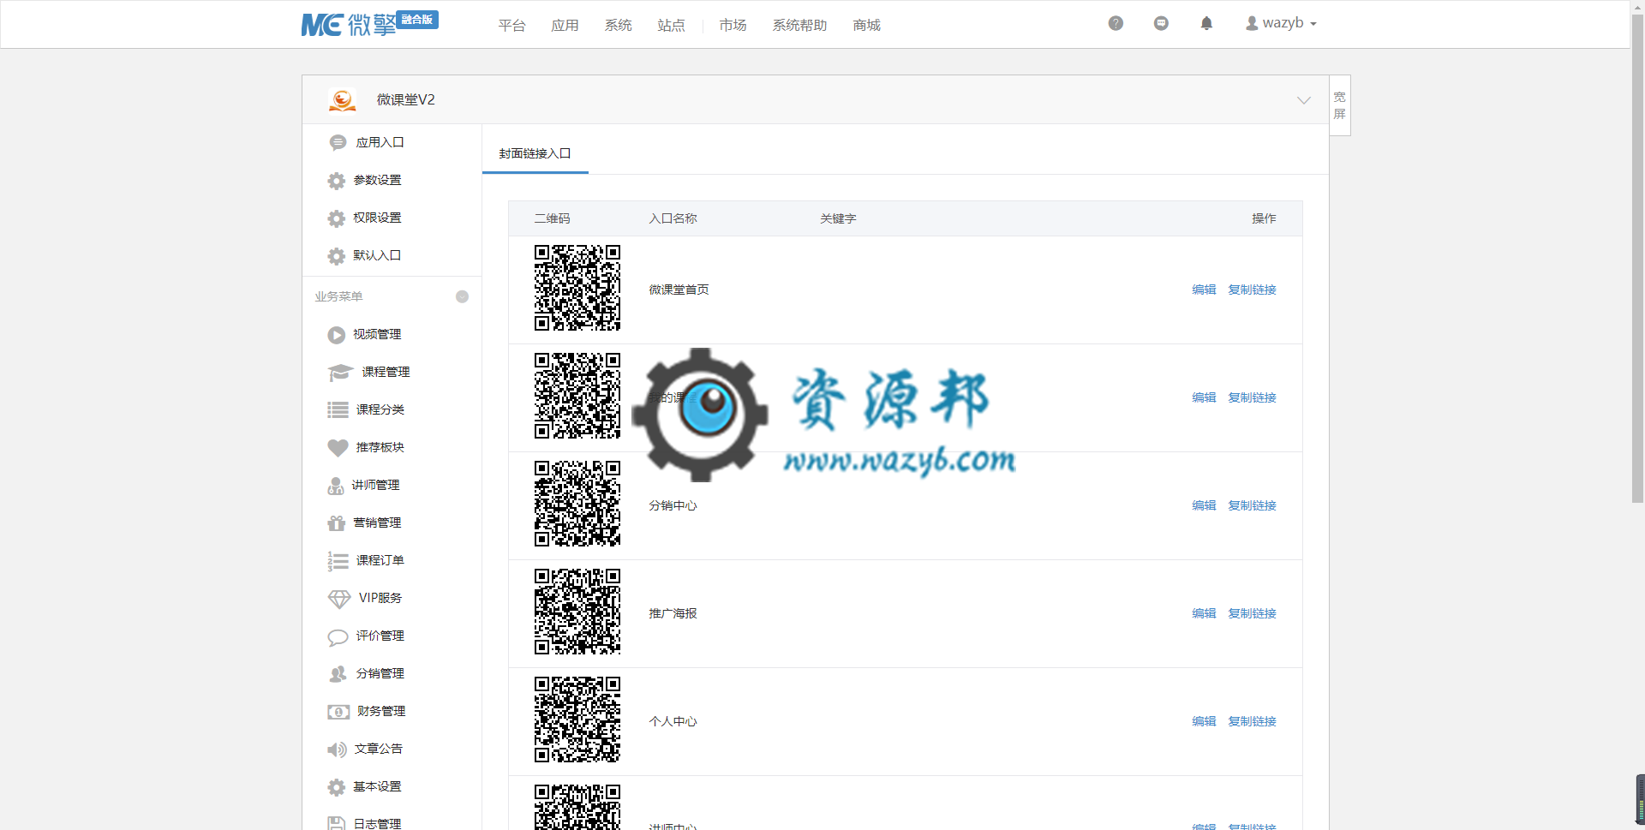
Task: Open the 应用 top menu
Action: 565,25
